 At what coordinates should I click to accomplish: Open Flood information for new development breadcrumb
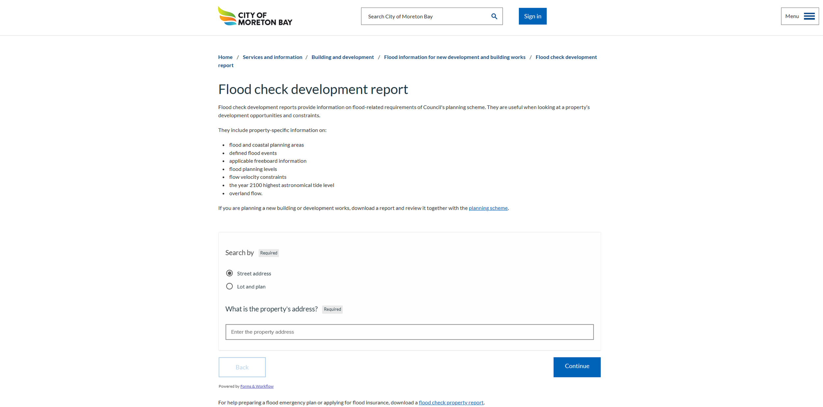pyautogui.click(x=455, y=57)
